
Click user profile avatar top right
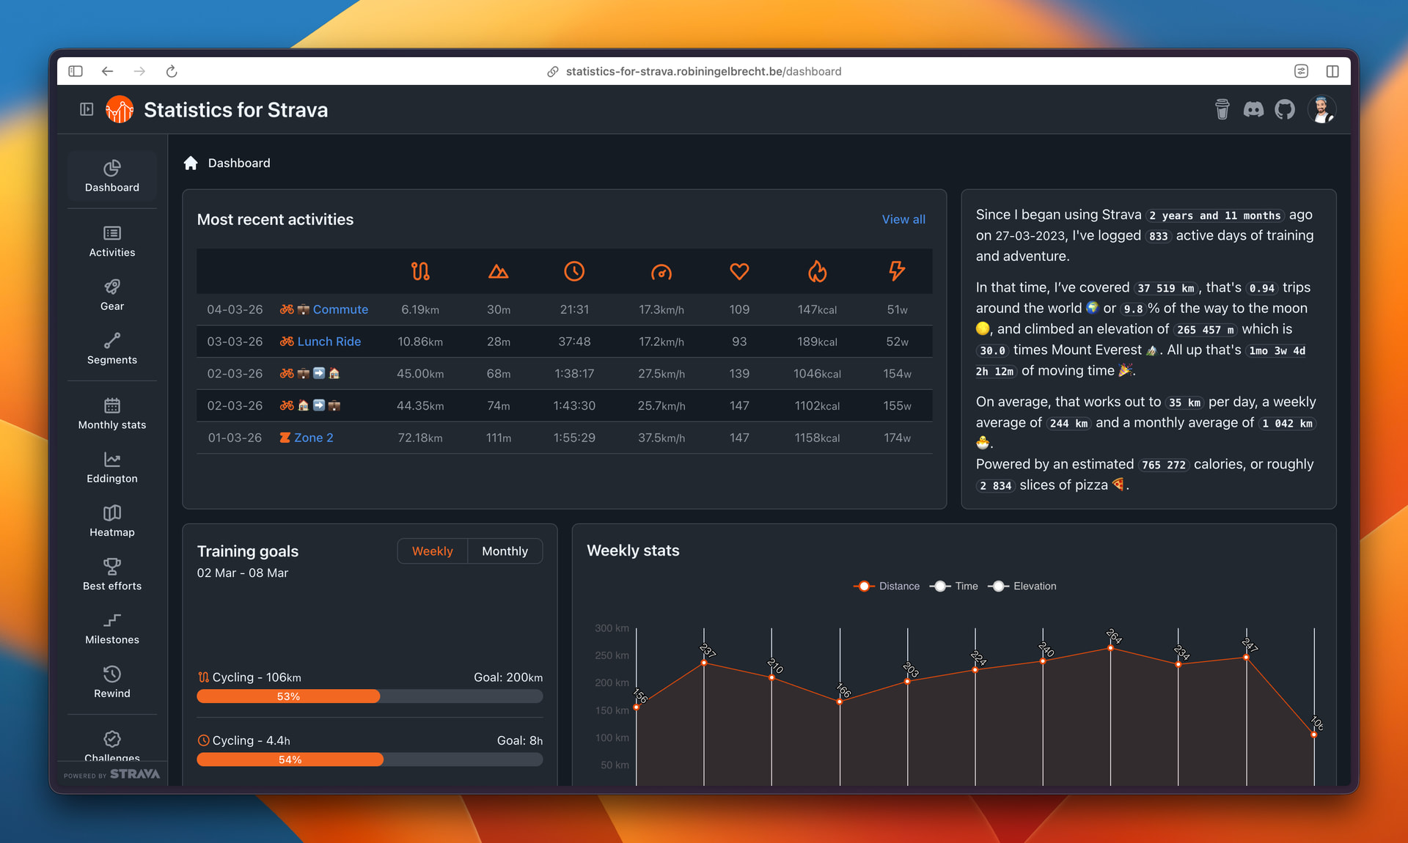1321,110
